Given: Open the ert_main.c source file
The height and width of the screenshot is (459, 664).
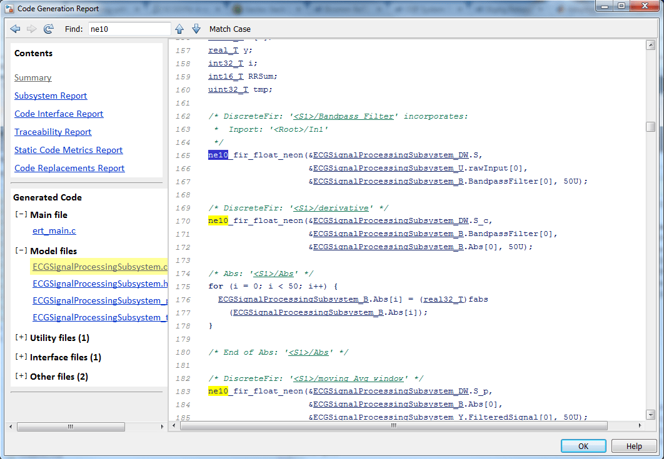Looking at the screenshot, I should pos(54,230).
